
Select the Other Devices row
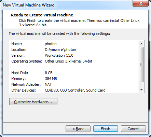pyautogui.click(x=74, y=90)
